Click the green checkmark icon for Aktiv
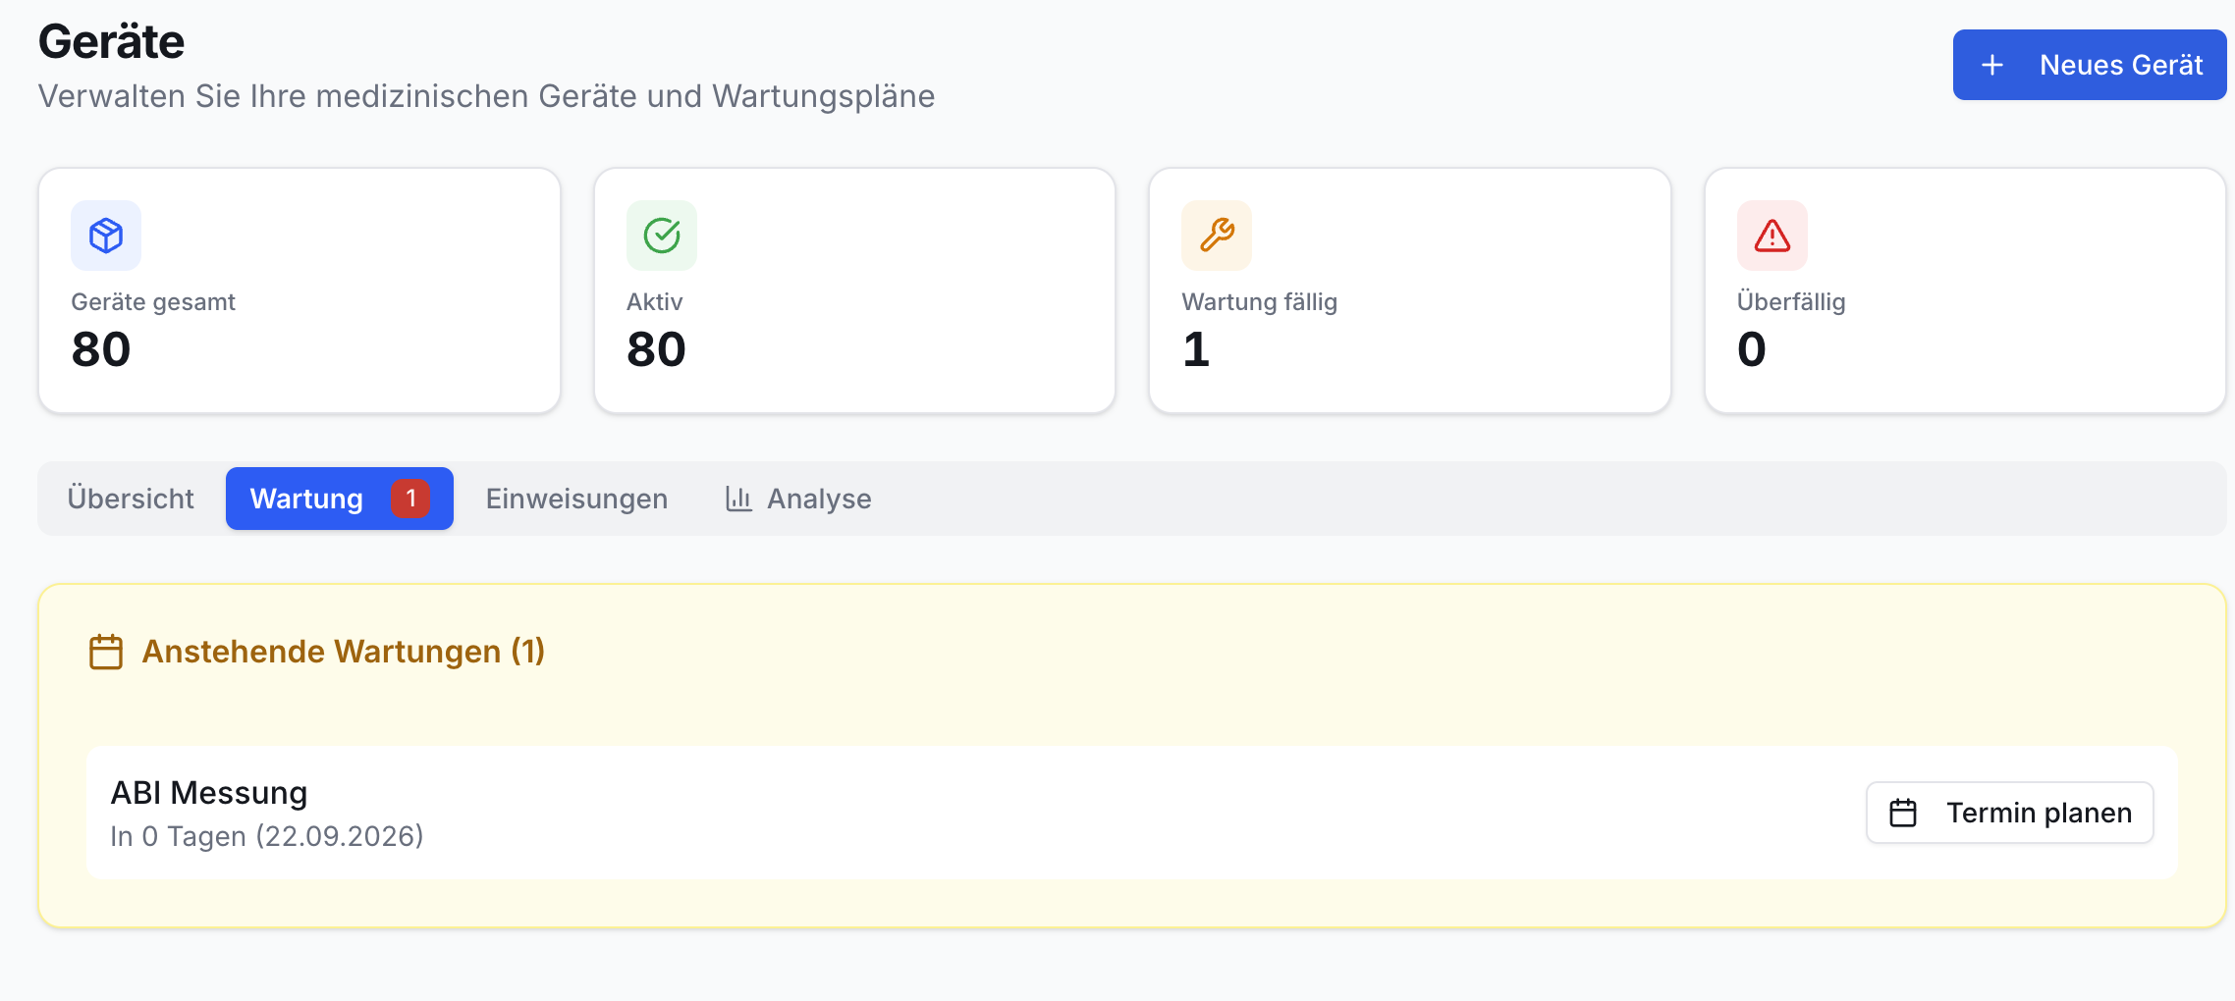 [x=662, y=236]
